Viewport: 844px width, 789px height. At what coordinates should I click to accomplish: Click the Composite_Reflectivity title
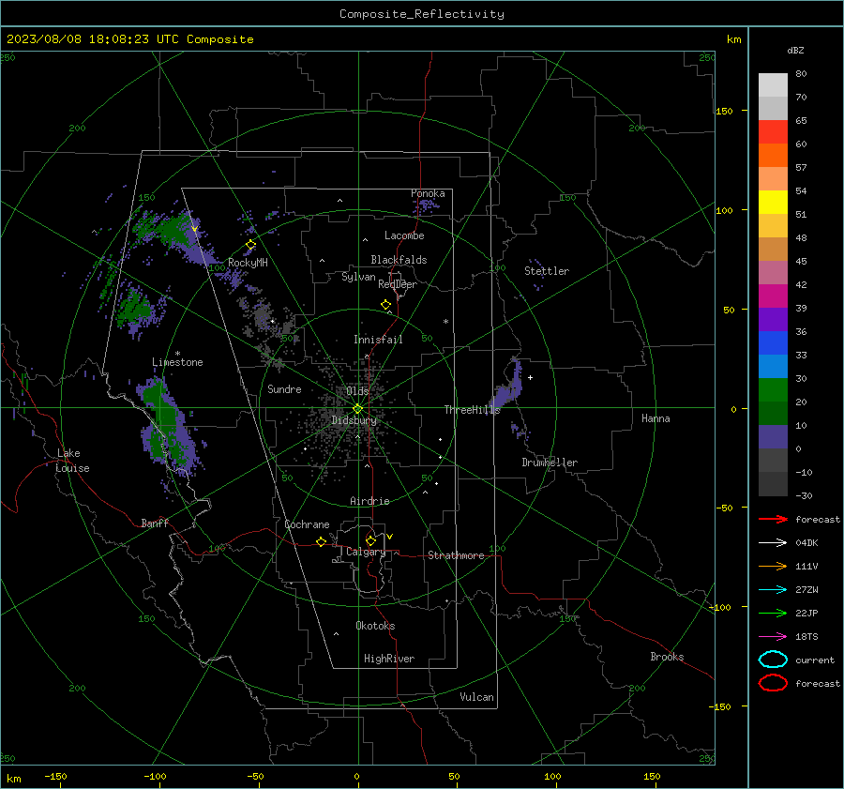tap(422, 14)
